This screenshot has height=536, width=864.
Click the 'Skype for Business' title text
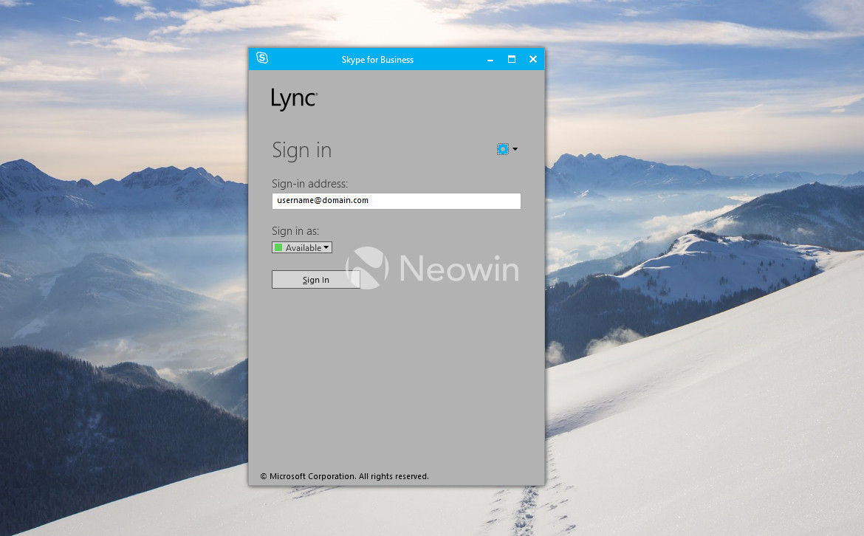[377, 60]
